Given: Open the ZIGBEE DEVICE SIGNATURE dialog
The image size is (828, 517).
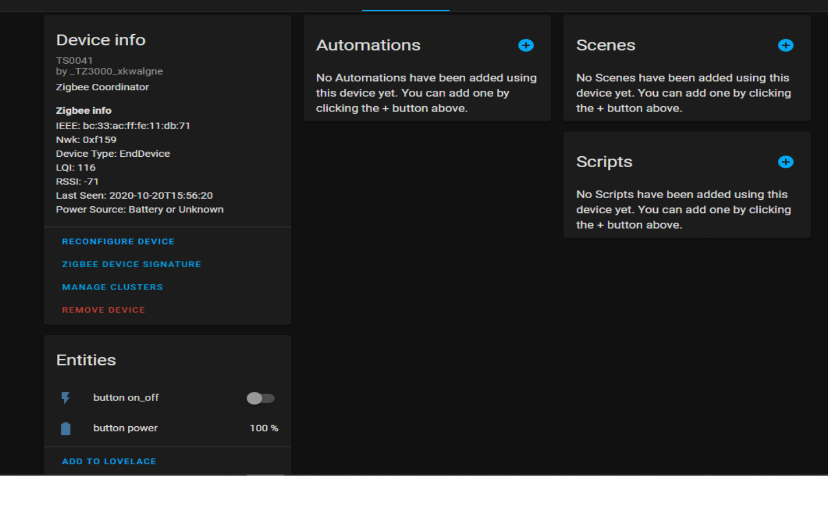Looking at the screenshot, I should (x=132, y=264).
